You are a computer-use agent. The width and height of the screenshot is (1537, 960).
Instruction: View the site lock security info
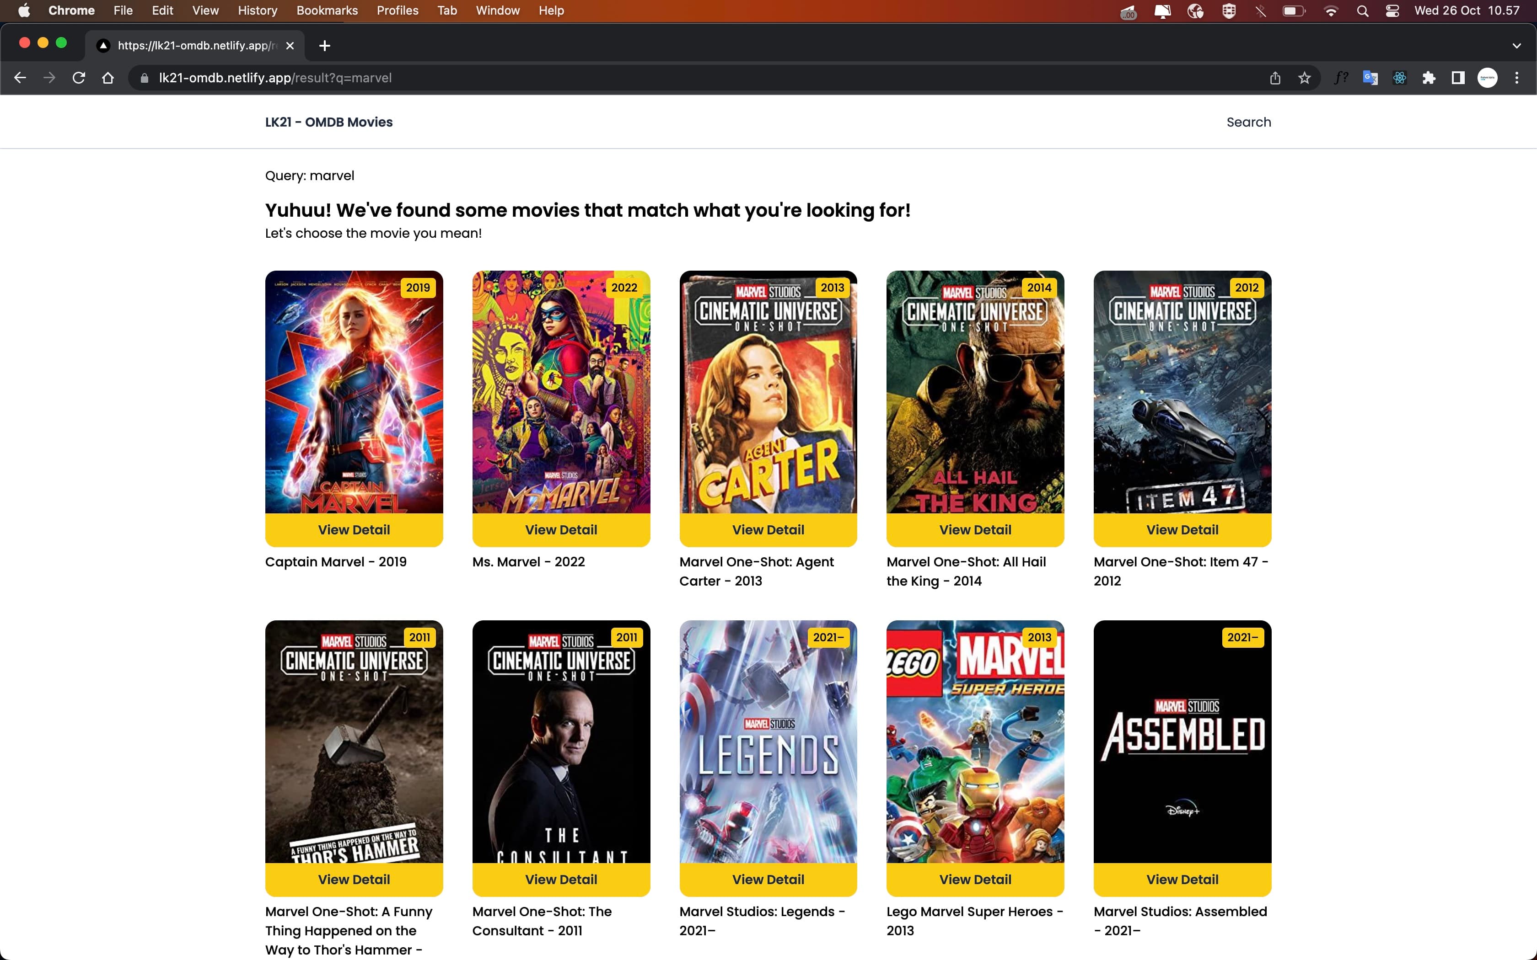144,77
